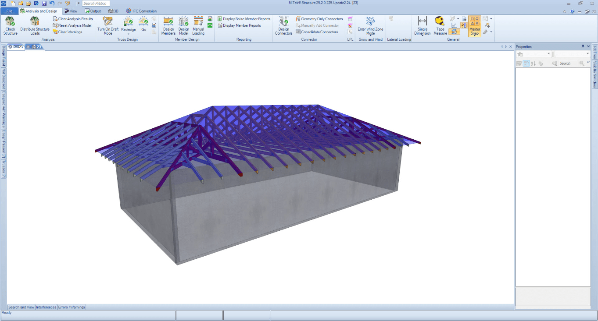Open the Single Dimension dropdown
Image resolution: width=598 pixels, height=321 pixels.
423,36
